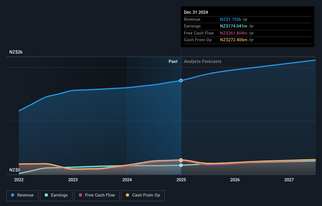Screen dimensions: 322x206
Task: Click the 2025 x-axis label
Action: (181, 180)
